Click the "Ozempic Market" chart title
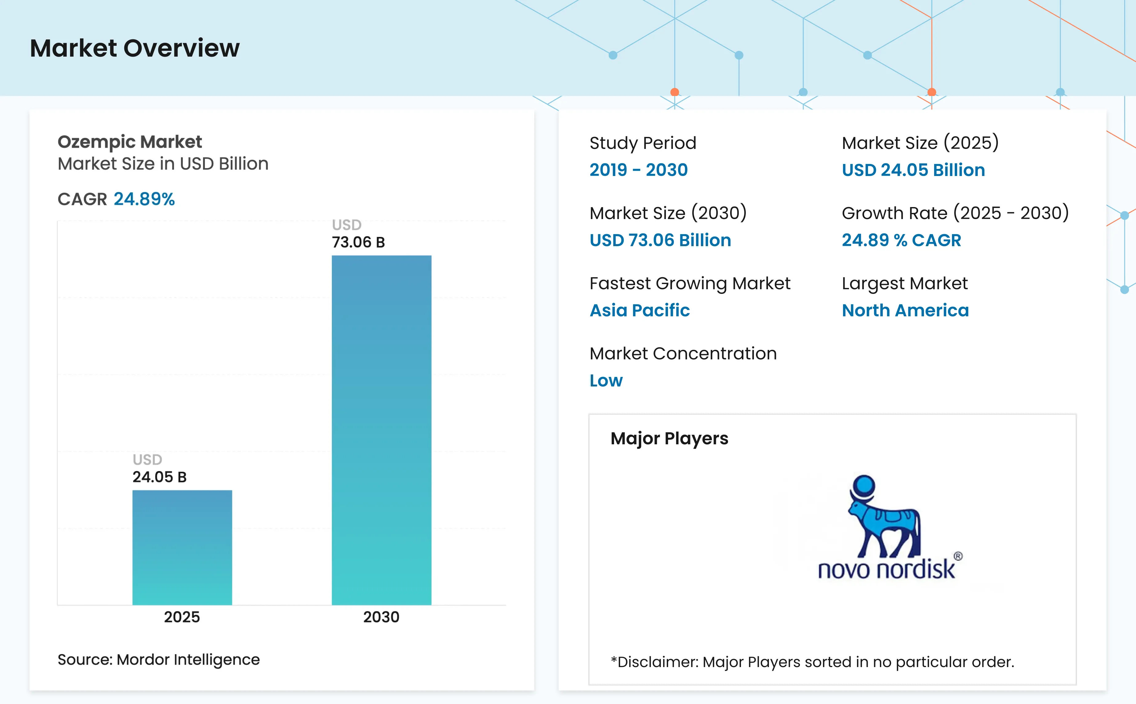The image size is (1136, 704). (x=130, y=142)
